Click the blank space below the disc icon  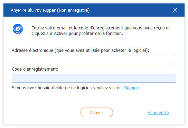(18, 40)
